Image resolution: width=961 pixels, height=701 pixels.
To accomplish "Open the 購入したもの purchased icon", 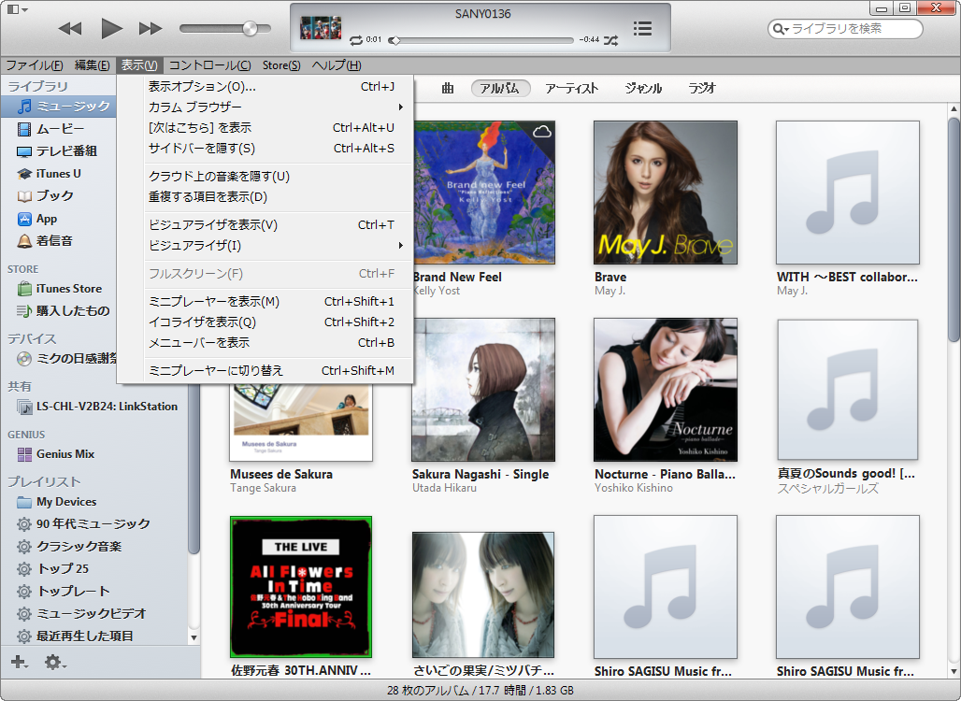I will [24, 311].
